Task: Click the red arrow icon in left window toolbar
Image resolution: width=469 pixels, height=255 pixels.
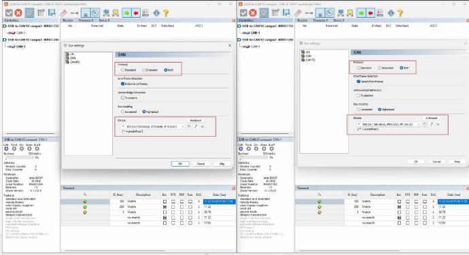Action: 136,13
